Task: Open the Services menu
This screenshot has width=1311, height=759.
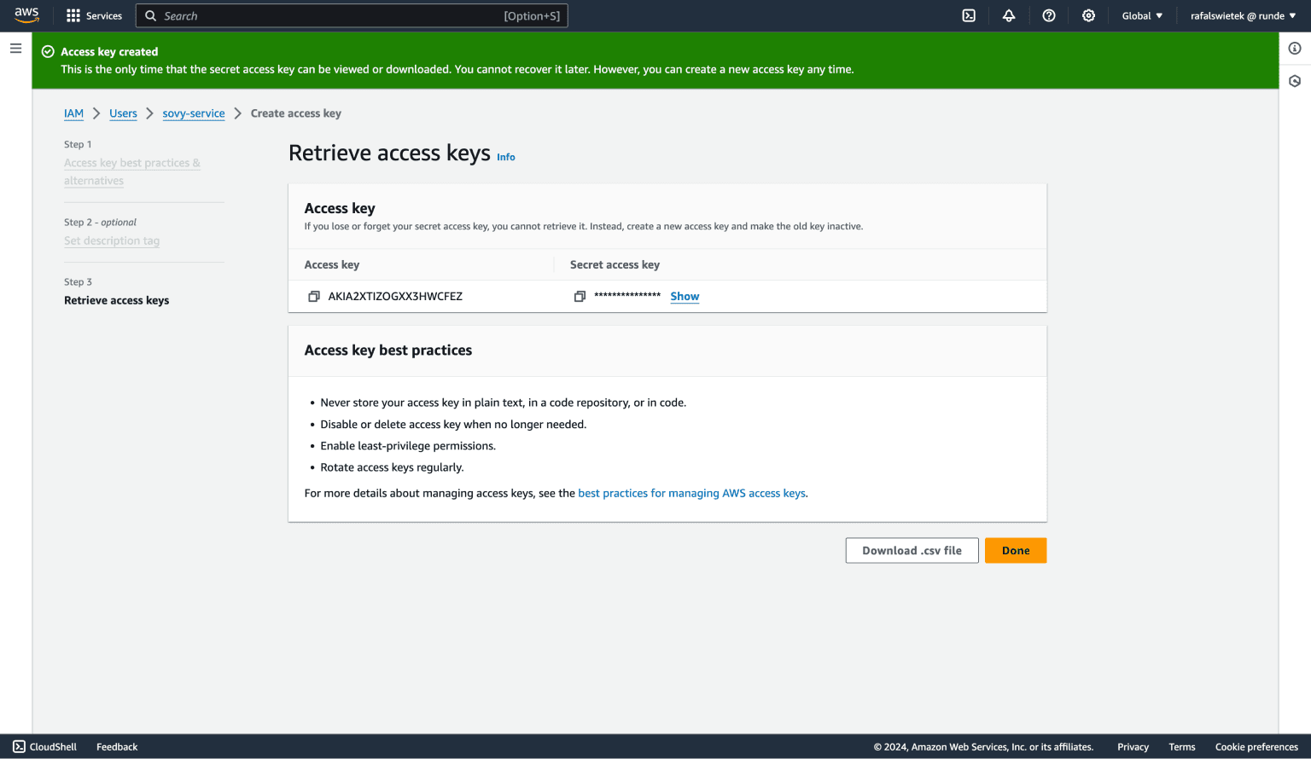Action: pyautogui.click(x=94, y=15)
